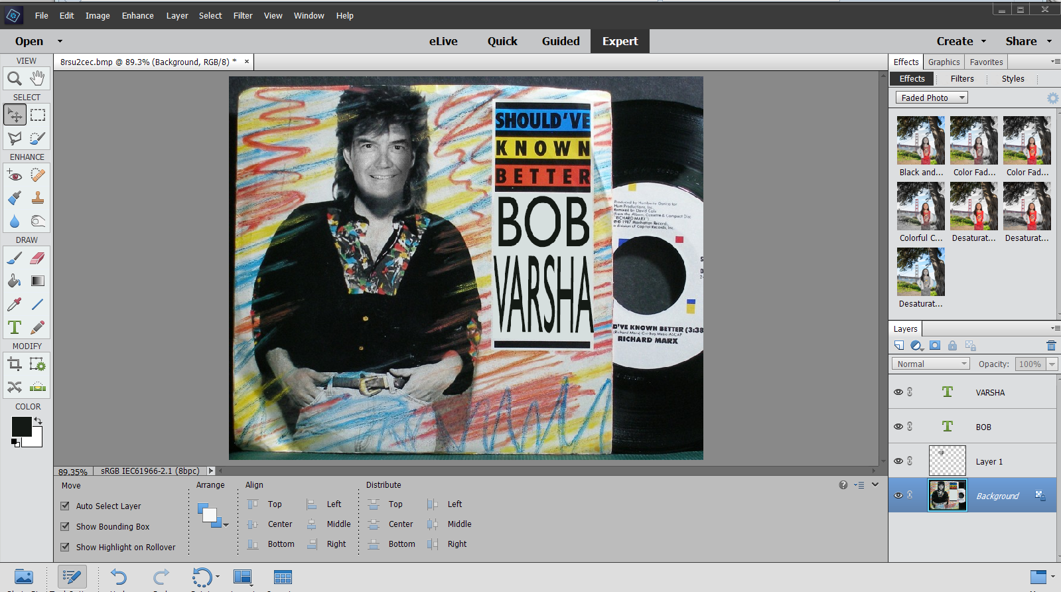Hide the BOB text layer
1061x592 pixels.
click(x=898, y=427)
